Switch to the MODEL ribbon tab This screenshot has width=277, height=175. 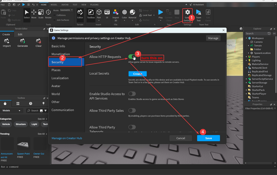[54, 5]
